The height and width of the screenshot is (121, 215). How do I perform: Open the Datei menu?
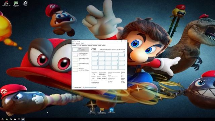coord(73,43)
